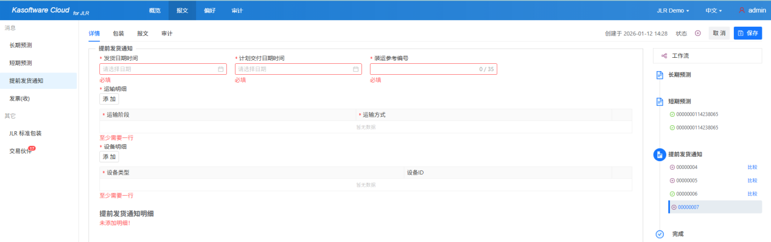Select JLR 标准包装 in left sidebar
Viewport: 771px width, 242px height.
pyautogui.click(x=38, y=133)
